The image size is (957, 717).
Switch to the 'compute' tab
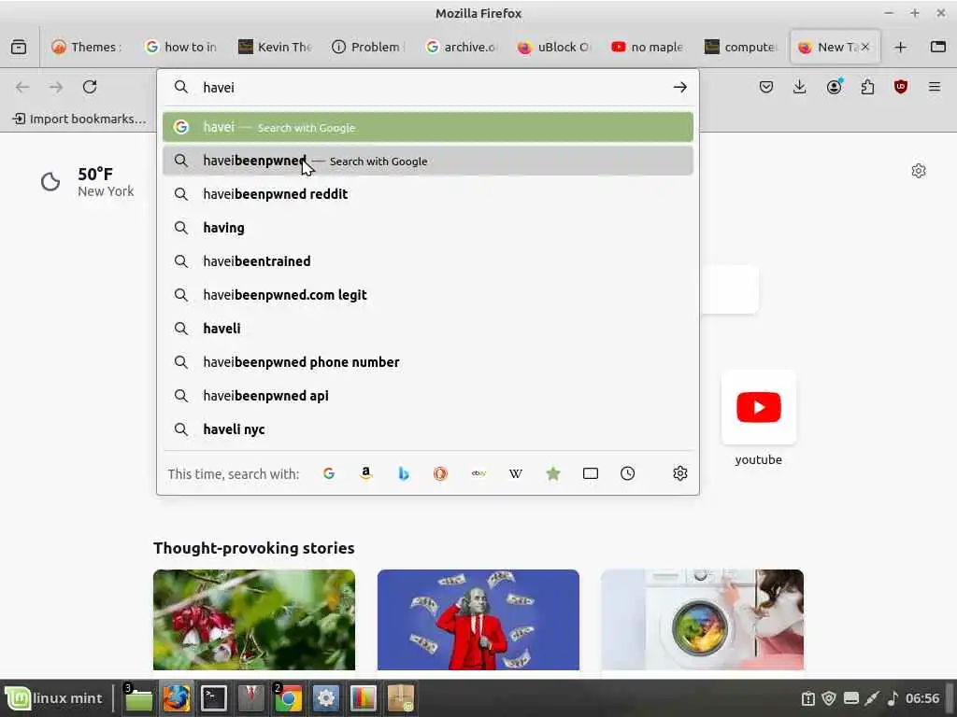(741, 47)
